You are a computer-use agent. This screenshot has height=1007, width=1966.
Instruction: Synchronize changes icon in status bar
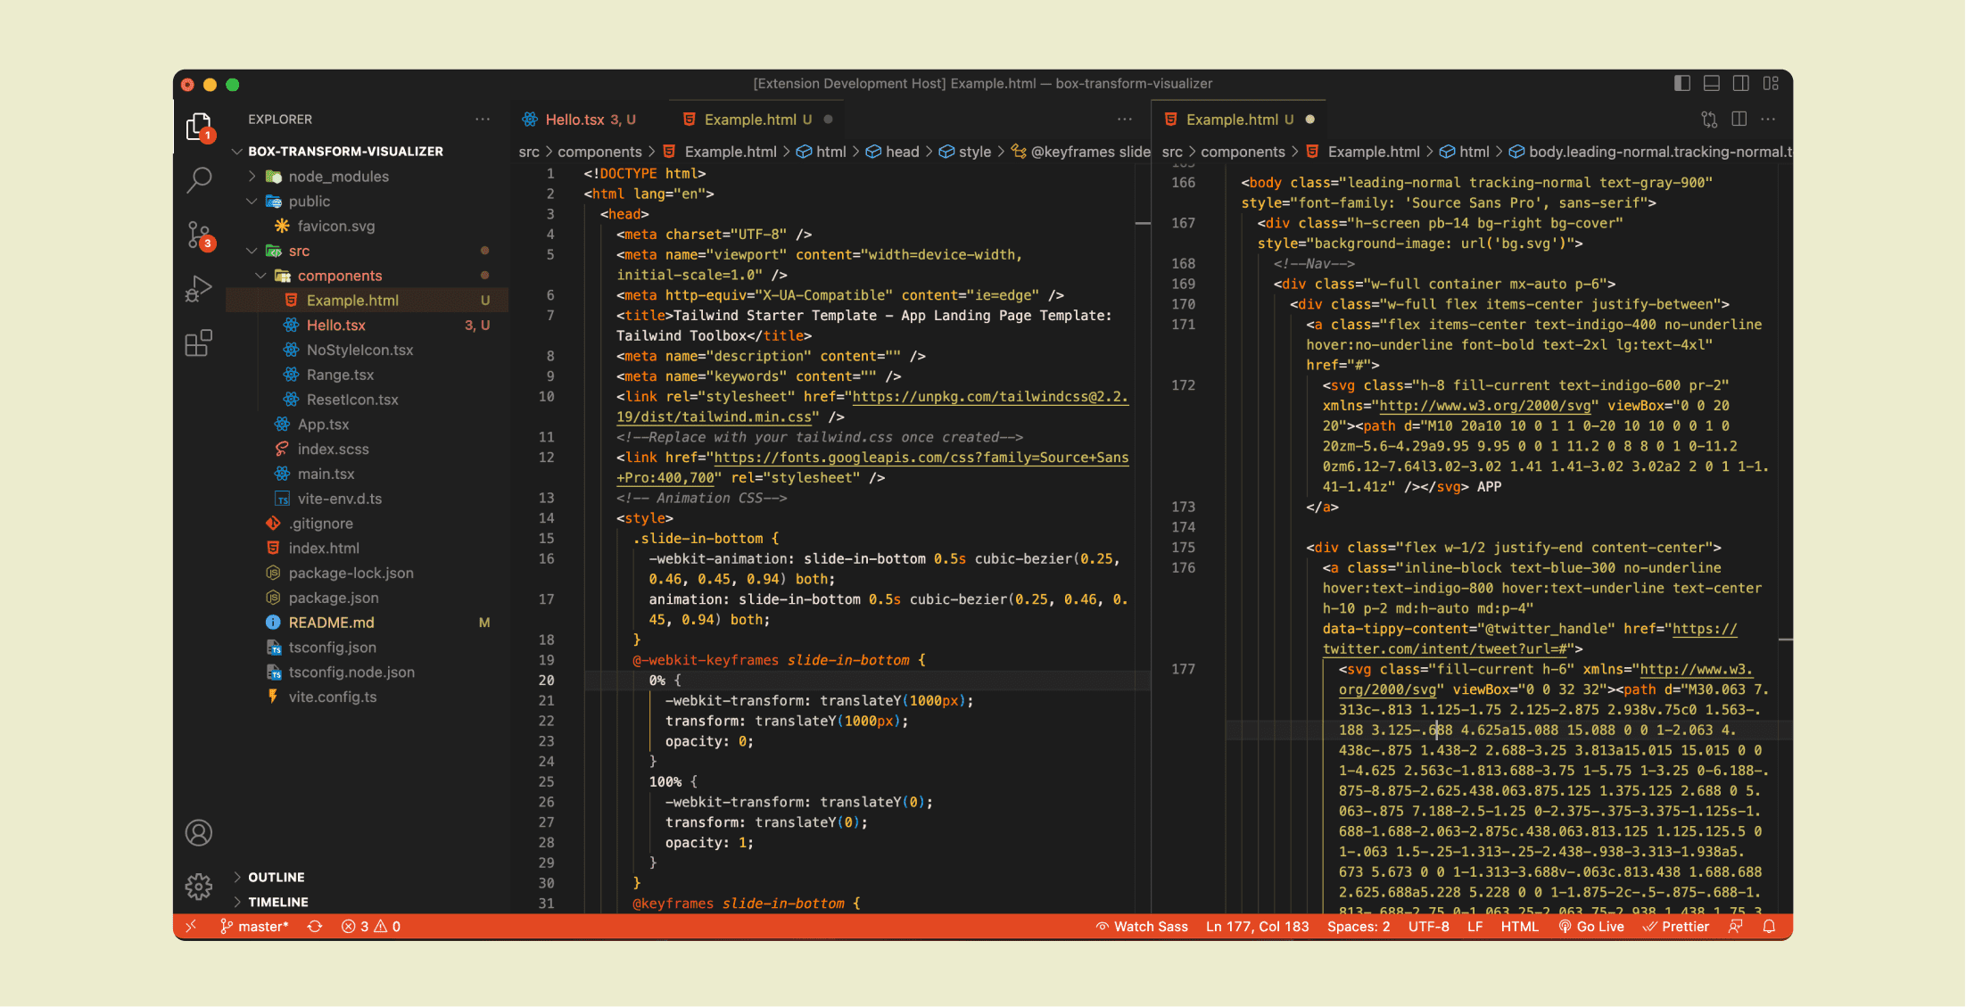(315, 927)
